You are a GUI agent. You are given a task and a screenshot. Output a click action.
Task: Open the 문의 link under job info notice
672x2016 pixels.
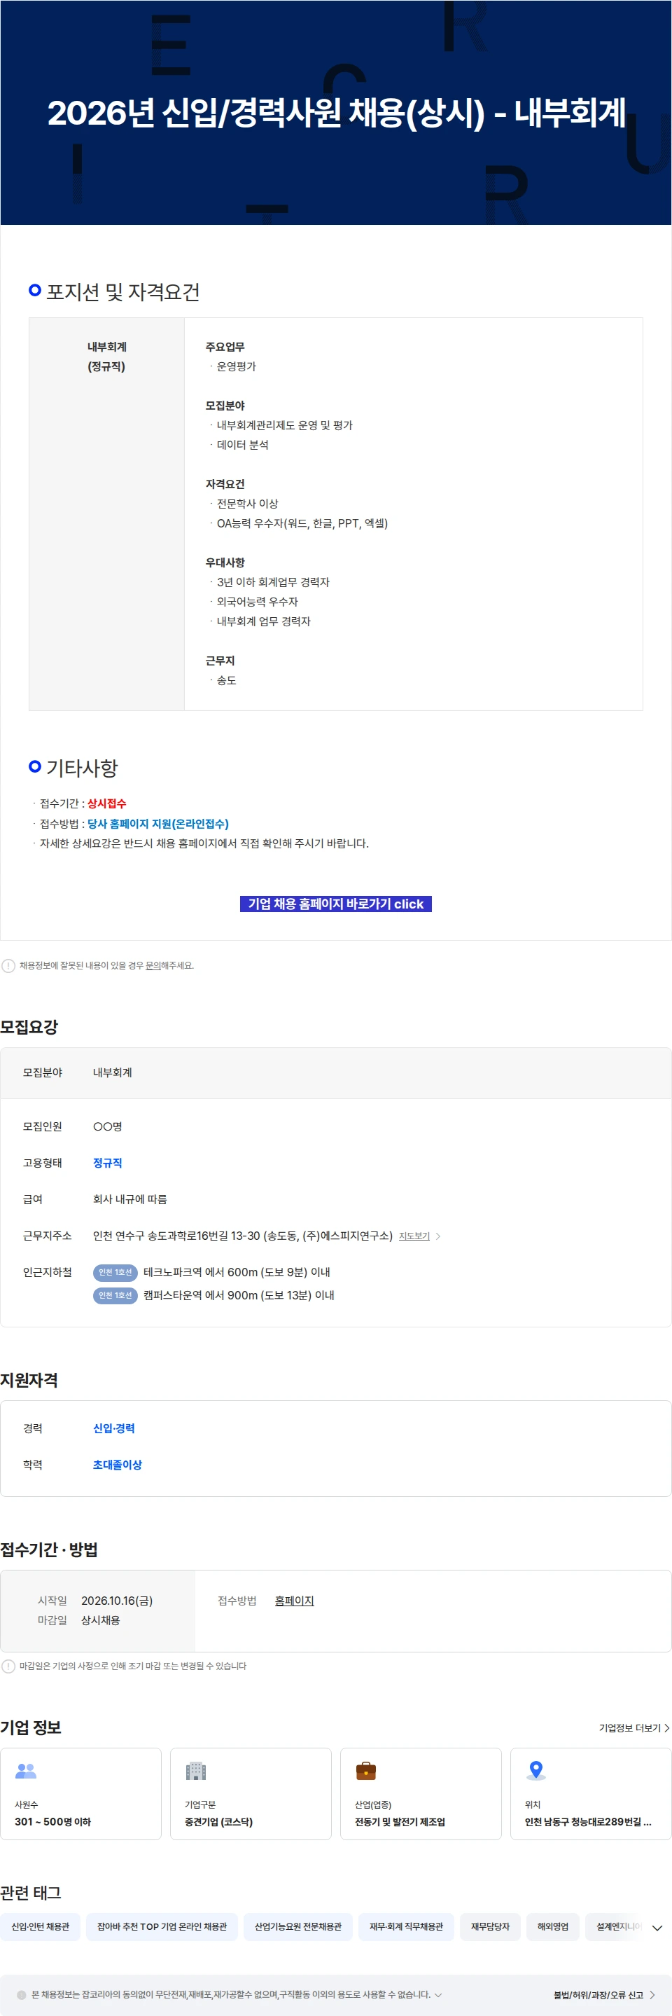pyautogui.click(x=153, y=965)
